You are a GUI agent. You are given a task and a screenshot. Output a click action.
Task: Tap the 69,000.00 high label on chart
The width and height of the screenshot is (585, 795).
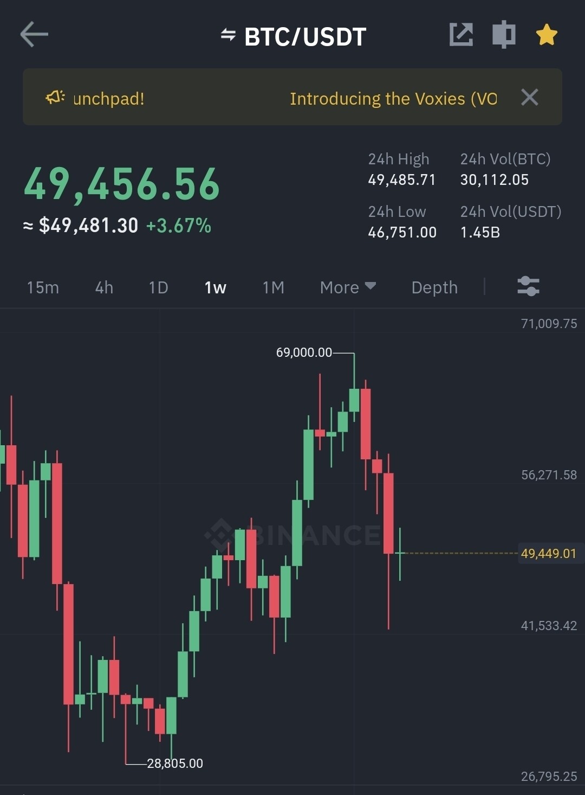coord(304,352)
